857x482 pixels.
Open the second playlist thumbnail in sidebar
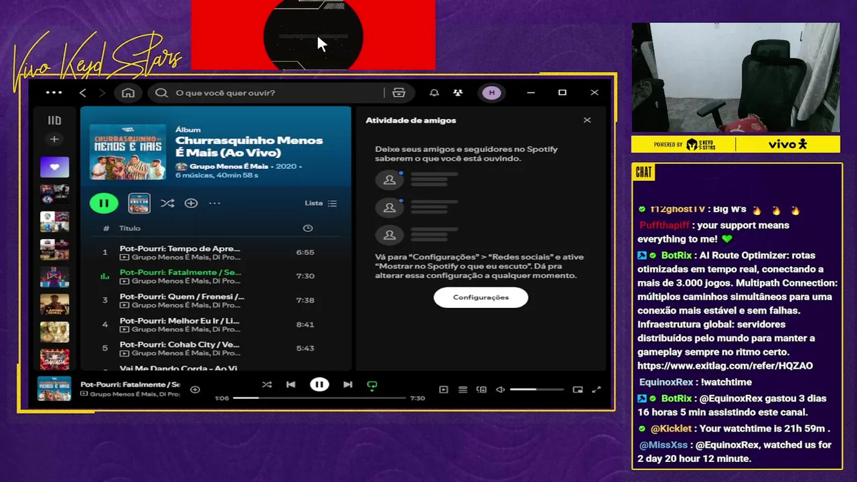(x=54, y=194)
